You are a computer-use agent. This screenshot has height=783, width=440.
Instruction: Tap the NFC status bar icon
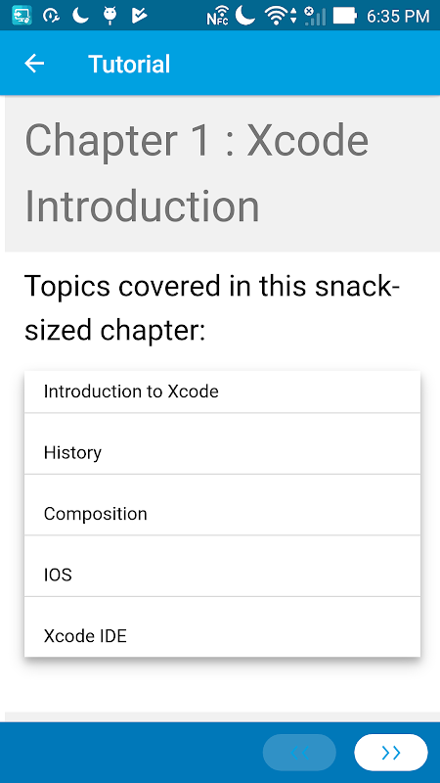pyautogui.click(x=217, y=16)
